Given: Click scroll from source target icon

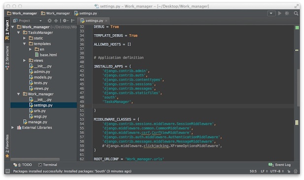Looking at the screenshot, I should click(x=50, y=21).
